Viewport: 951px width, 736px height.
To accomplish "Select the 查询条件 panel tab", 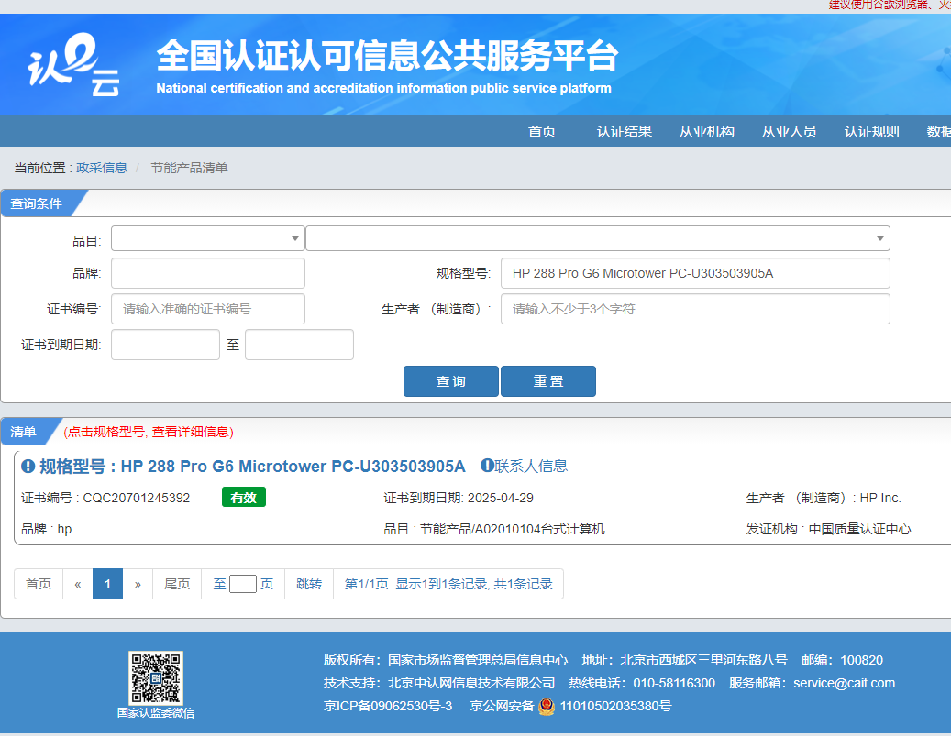I will [37, 203].
